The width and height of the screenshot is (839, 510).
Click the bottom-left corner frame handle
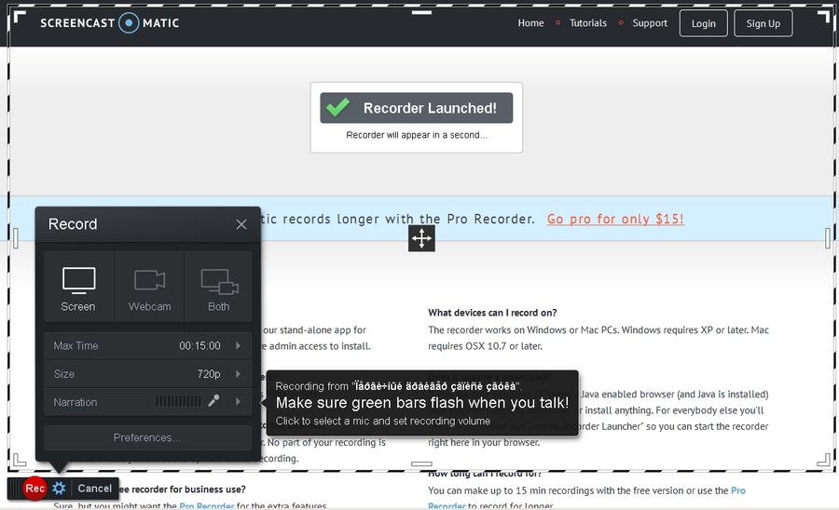point(20,459)
